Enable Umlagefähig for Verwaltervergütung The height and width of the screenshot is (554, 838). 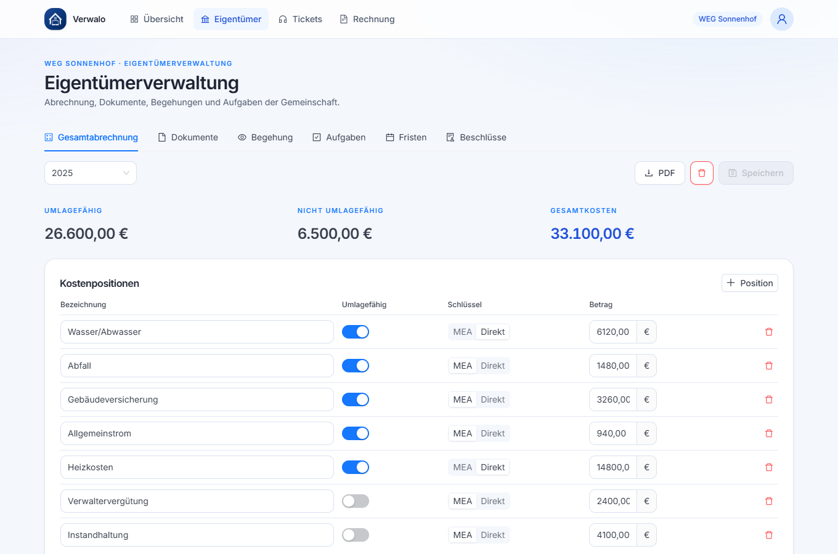356,501
